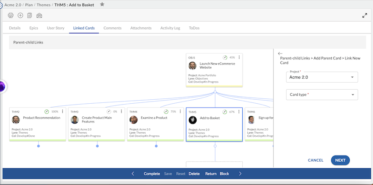Click CANCEL in the link panel
The width and height of the screenshot is (373, 185).
click(315, 160)
